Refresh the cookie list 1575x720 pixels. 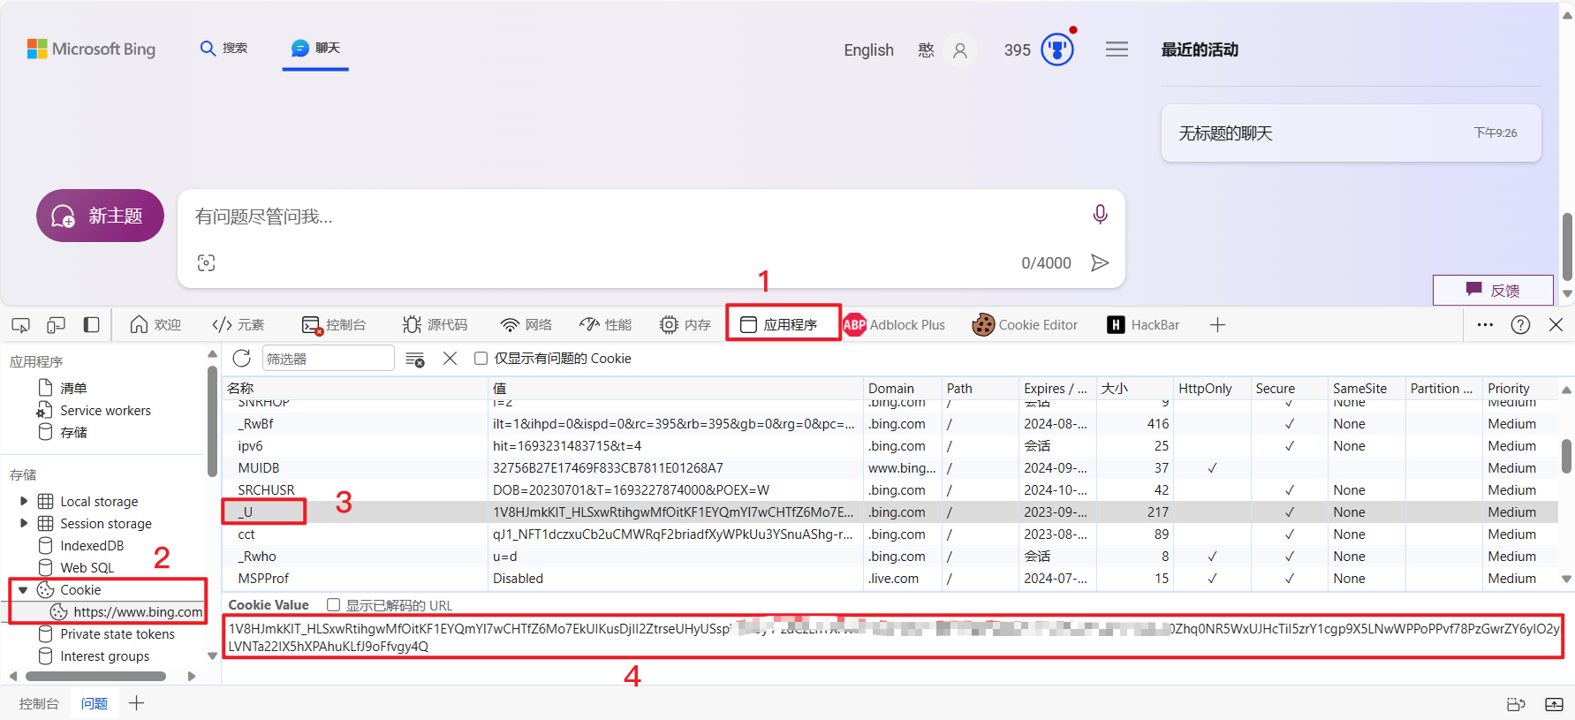click(241, 358)
